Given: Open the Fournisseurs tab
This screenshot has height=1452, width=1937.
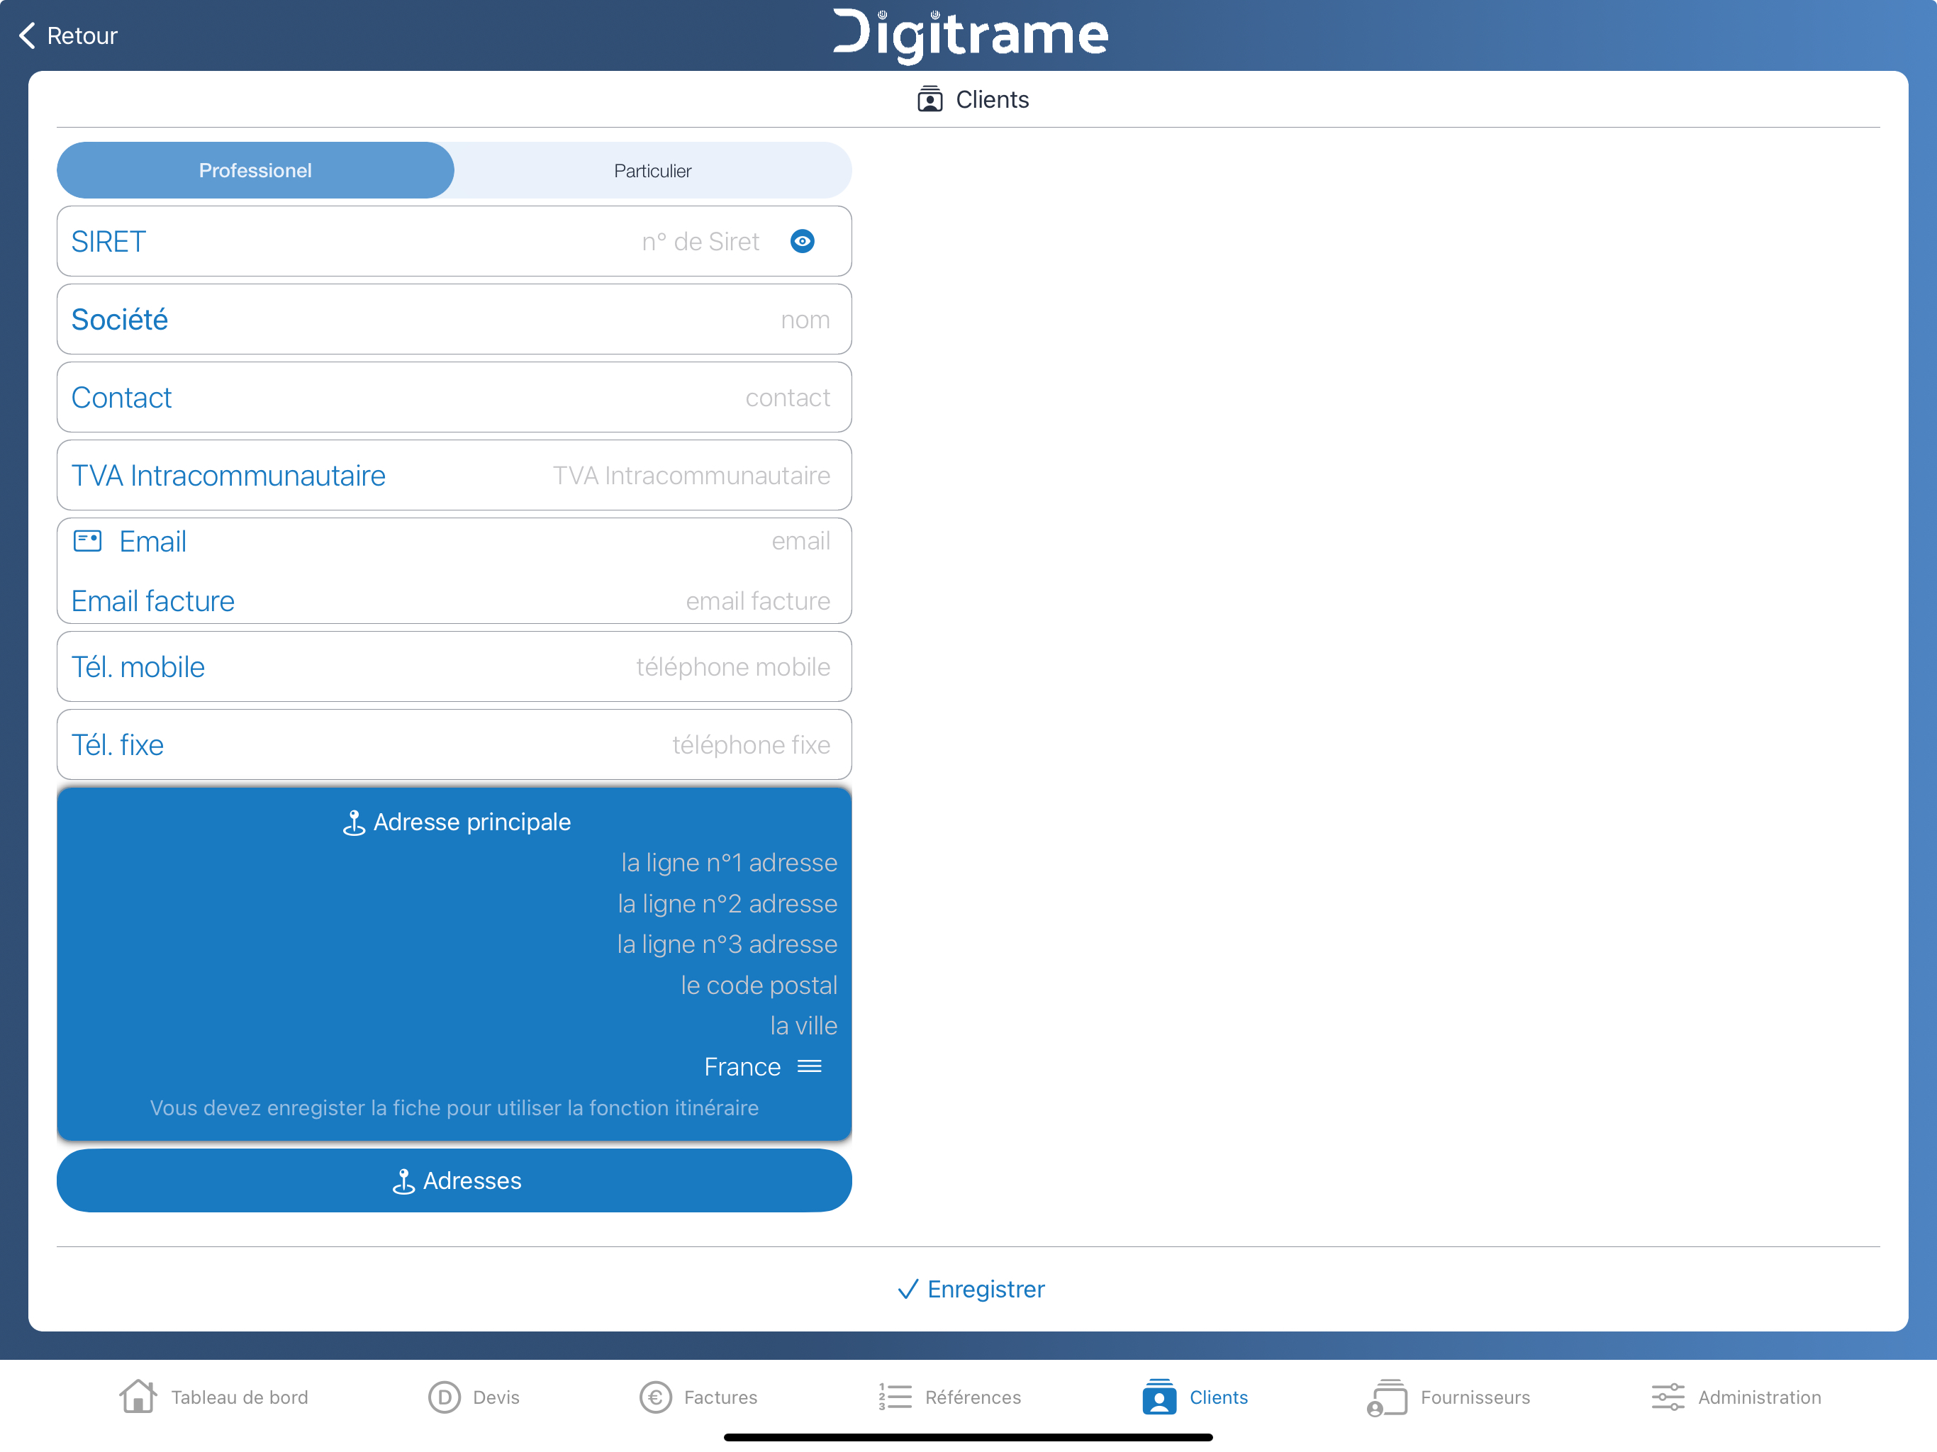Looking at the screenshot, I should click(1448, 1397).
